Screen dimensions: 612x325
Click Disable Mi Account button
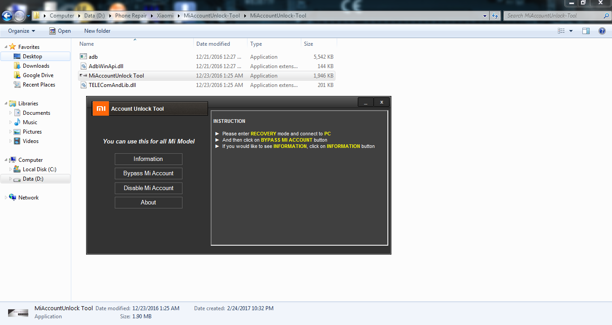point(148,188)
